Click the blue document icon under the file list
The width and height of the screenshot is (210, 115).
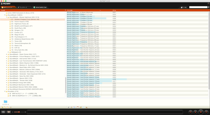[74, 107]
